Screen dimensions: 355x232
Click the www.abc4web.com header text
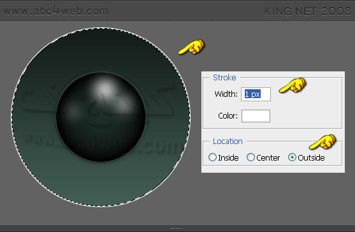(55, 11)
